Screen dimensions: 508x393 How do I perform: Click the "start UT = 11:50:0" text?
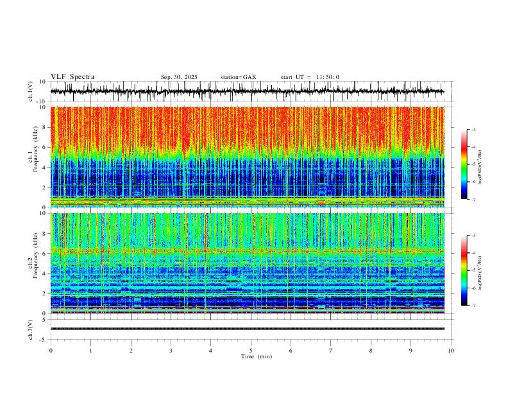point(310,77)
